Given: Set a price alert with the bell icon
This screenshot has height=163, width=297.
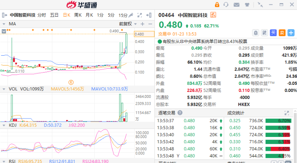Looking at the screenshot, I should coord(255,33).
